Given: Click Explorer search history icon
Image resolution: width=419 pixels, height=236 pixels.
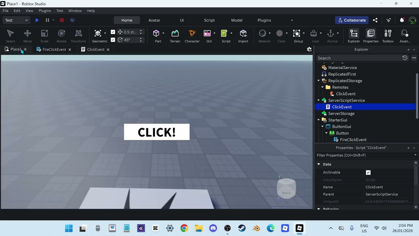Looking at the screenshot, I should click(405, 58).
